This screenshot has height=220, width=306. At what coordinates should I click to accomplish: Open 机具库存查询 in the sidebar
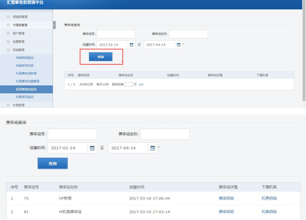point(25,97)
